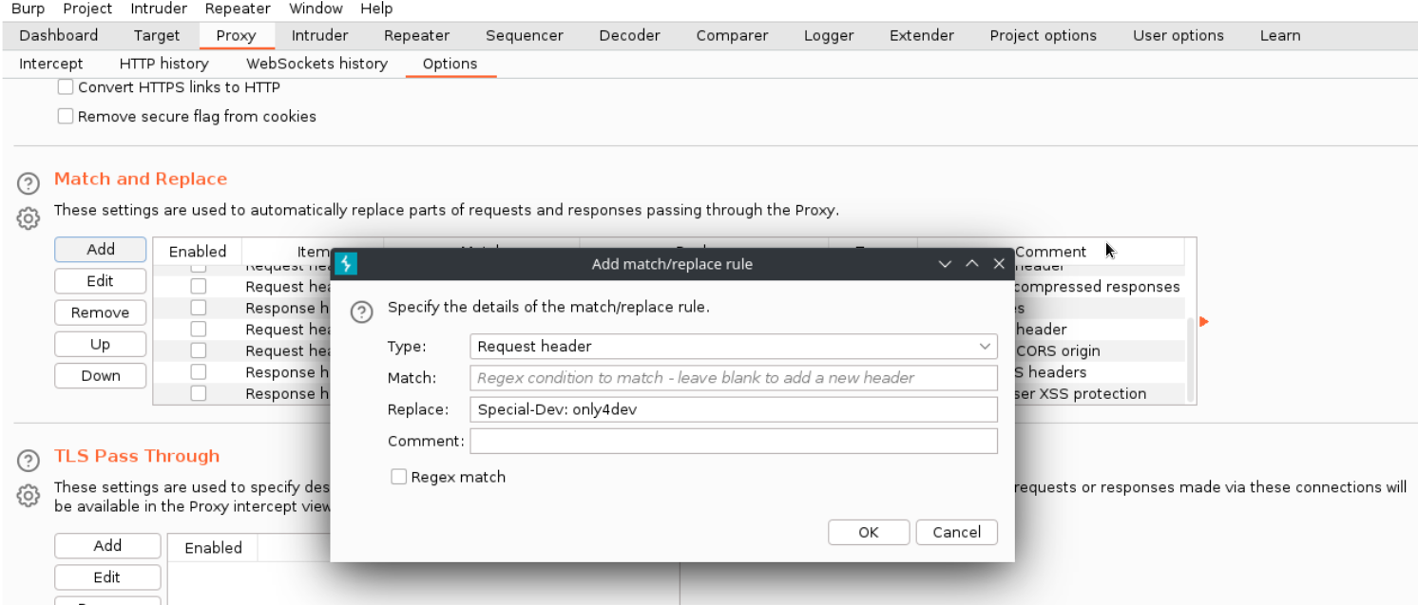Tick Convert HTTPS links to HTTP

point(66,87)
